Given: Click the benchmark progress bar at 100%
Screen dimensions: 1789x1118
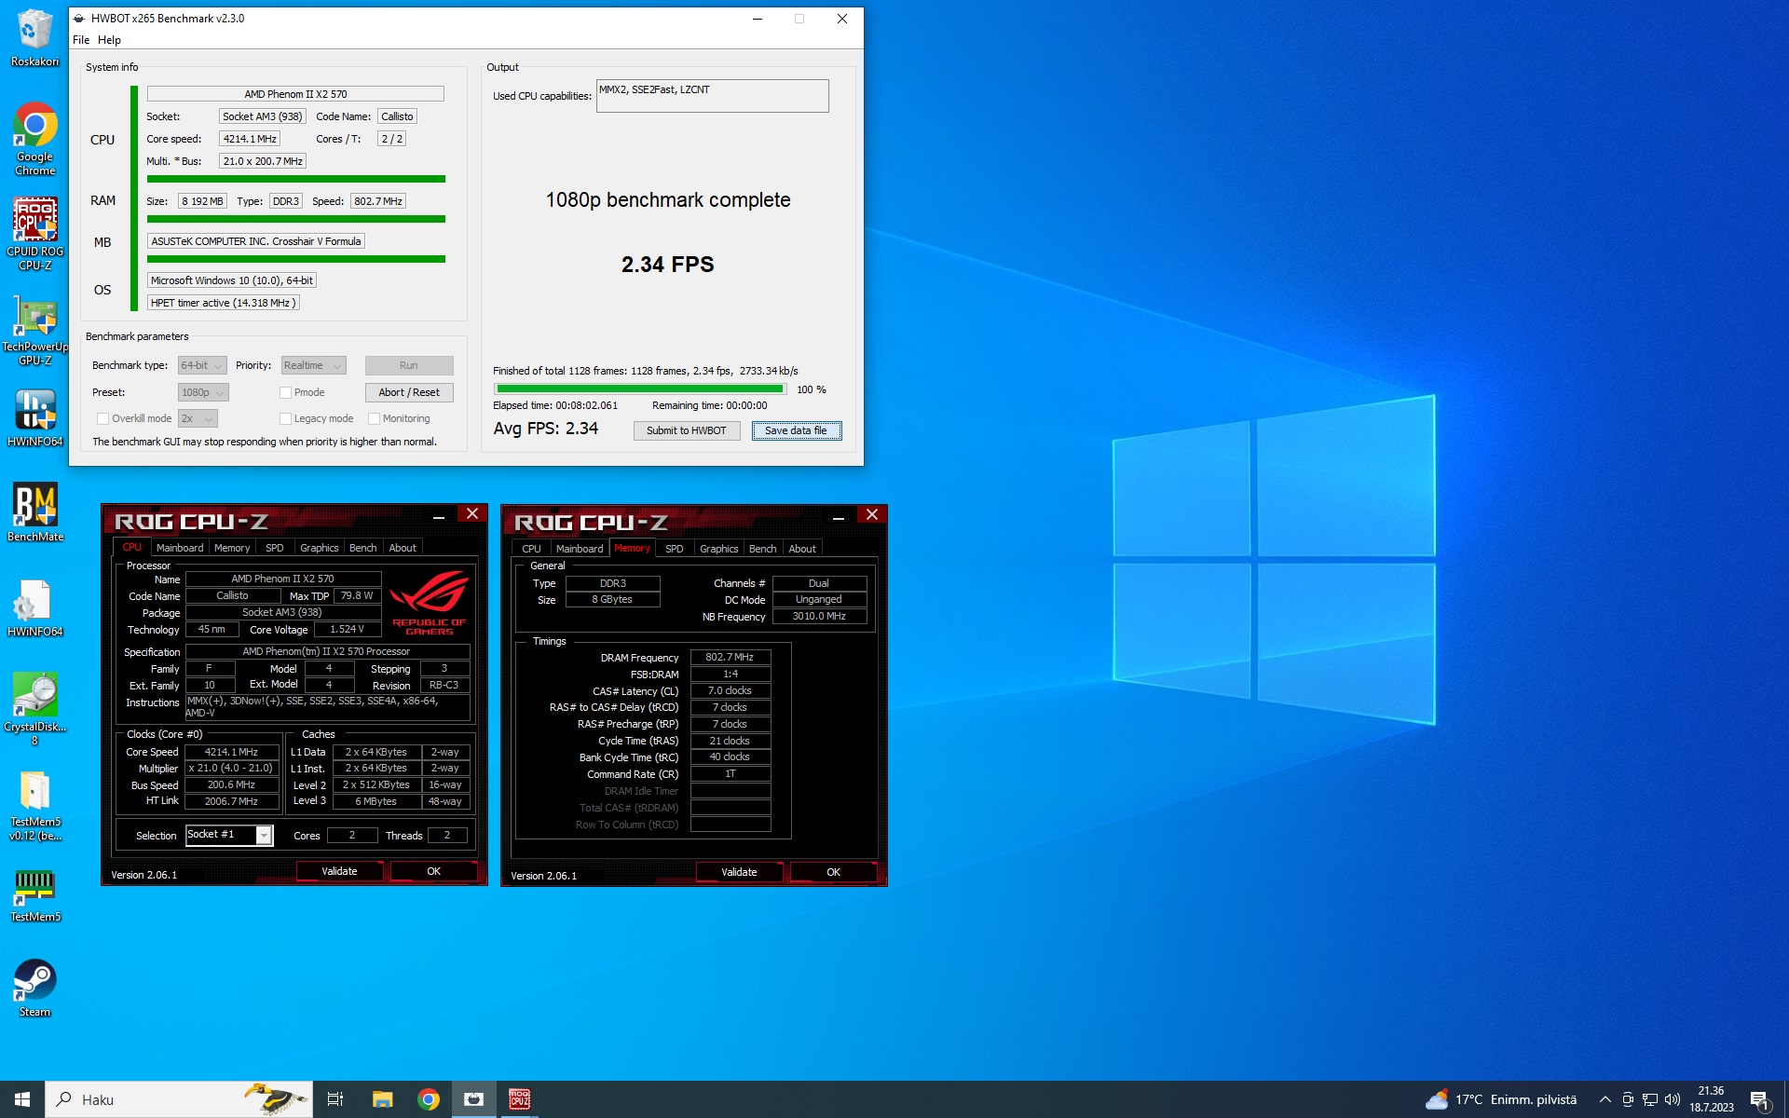Looking at the screenshot, I should (x=640, y=389).
